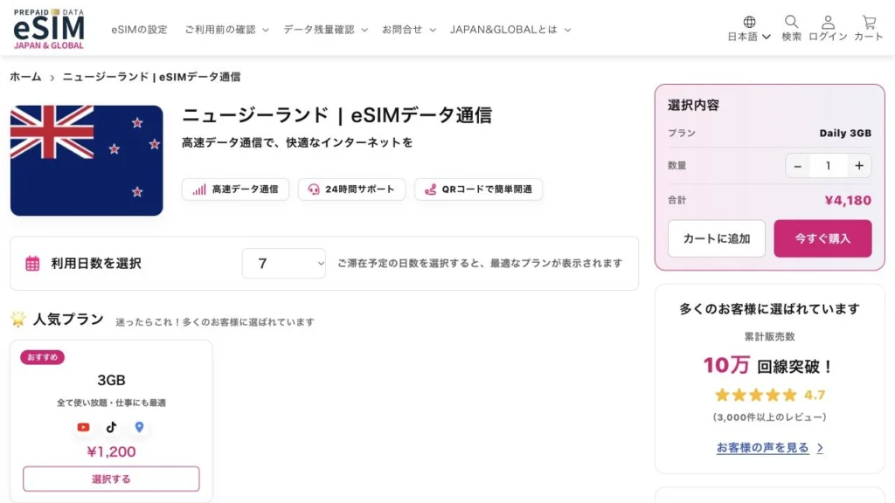Open search with the magnifier icon
895x503 pixels.
791,22
